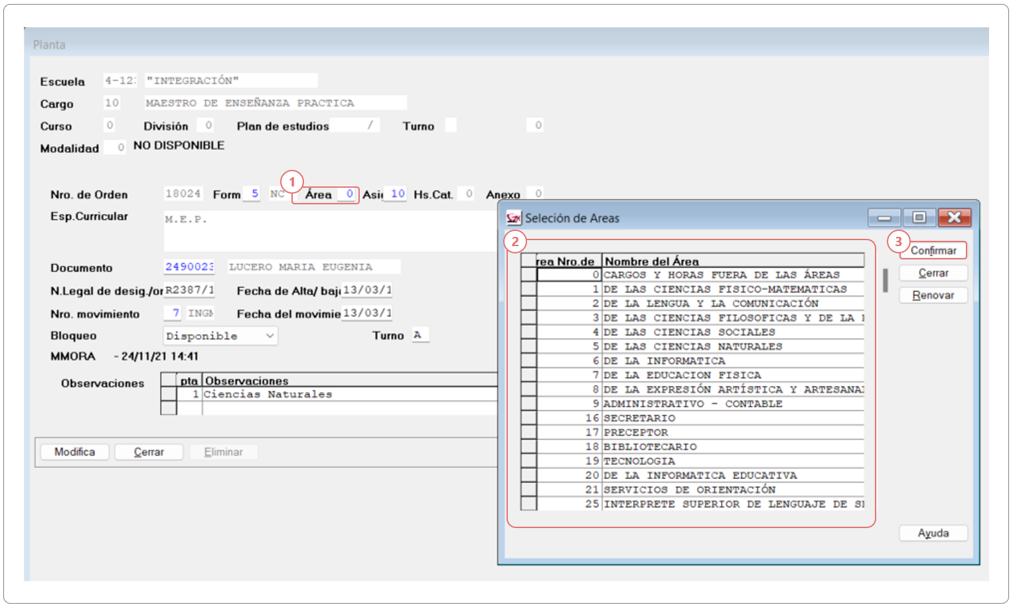
Task: Click row selector beside SECRETARIO
Action: [528, 418]
